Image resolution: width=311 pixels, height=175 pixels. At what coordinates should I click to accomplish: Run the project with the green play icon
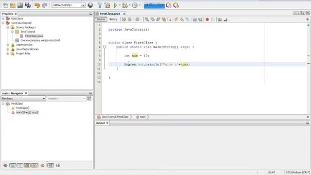115,5
